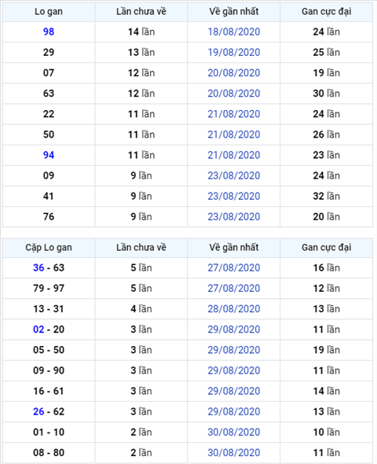Open the 21/08/2020 link in the row for 50
This screenshot has height=464, width=377.
(x=234, y=134)
